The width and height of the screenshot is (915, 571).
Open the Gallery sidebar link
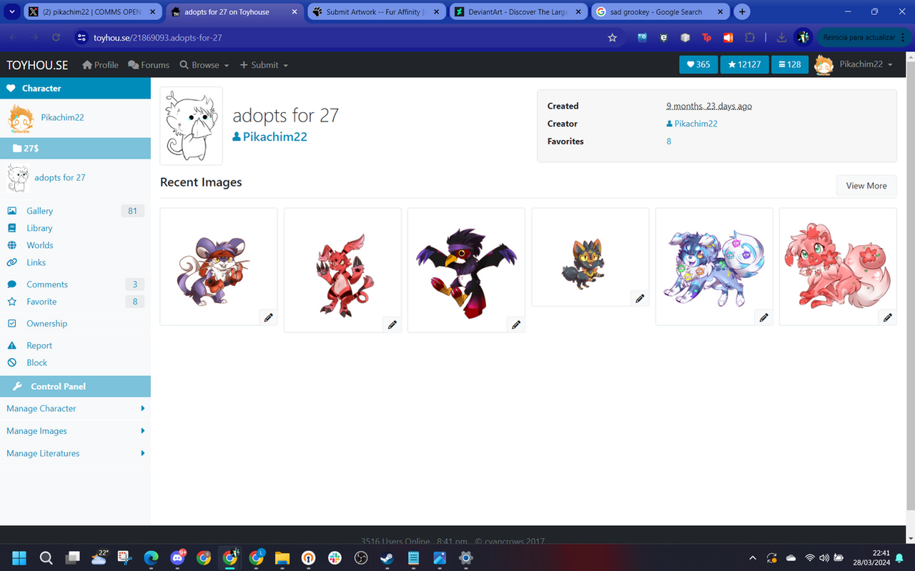pyautogui.click(x=40, y=211)
